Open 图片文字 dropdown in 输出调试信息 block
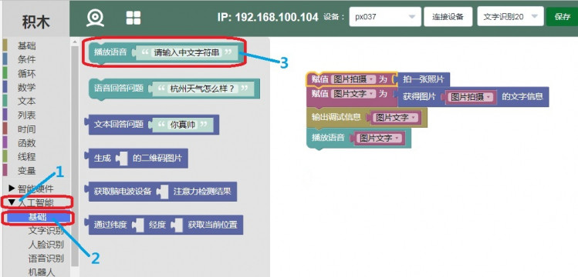Screen dimensions: 578x277 pyautogui.click(x=396, y=118)
